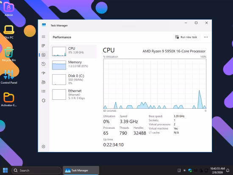Screen dimensions: 233x175
Task: Select the Activator-E... desktop folder icon
Action: tap(9, 99)
